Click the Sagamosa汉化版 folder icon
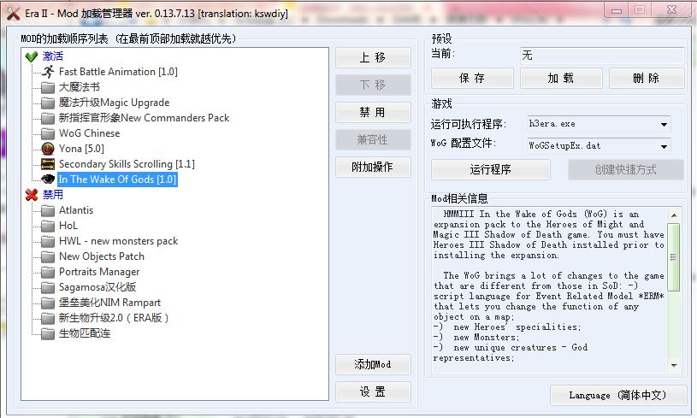697x418 pixels. click(x=48, y=287)
